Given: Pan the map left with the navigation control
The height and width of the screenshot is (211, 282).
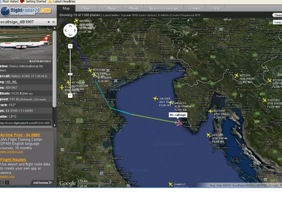Looking at the screenshot, I should coord(66,31).
